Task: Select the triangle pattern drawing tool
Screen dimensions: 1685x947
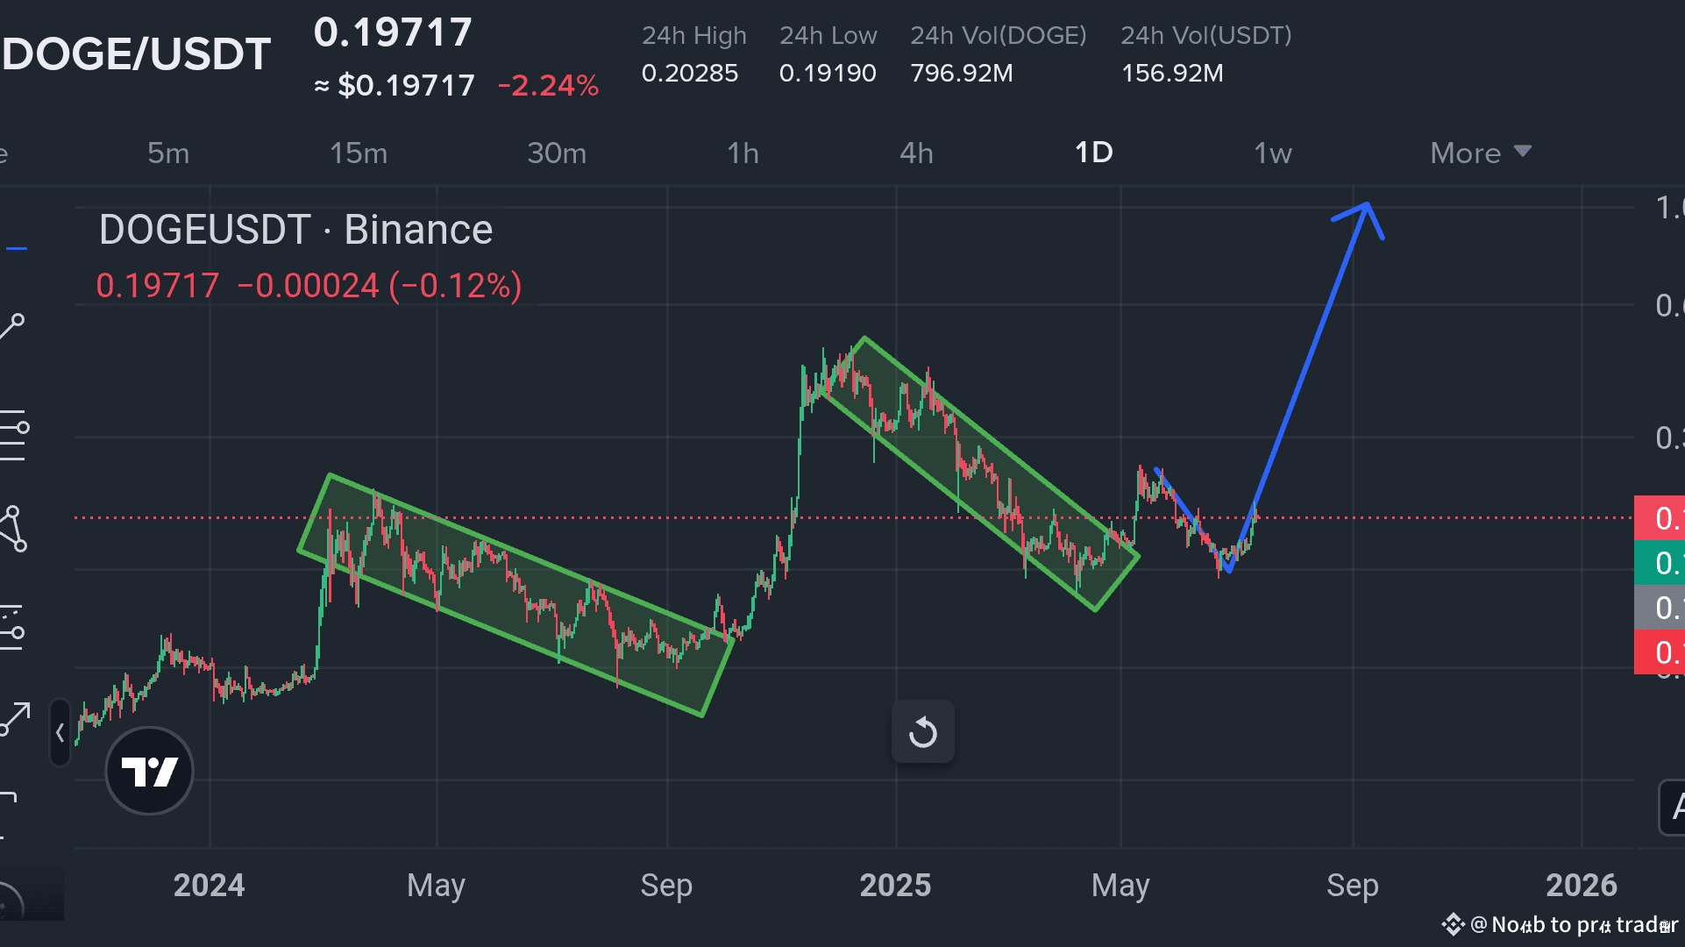Action: click(13, 529)
